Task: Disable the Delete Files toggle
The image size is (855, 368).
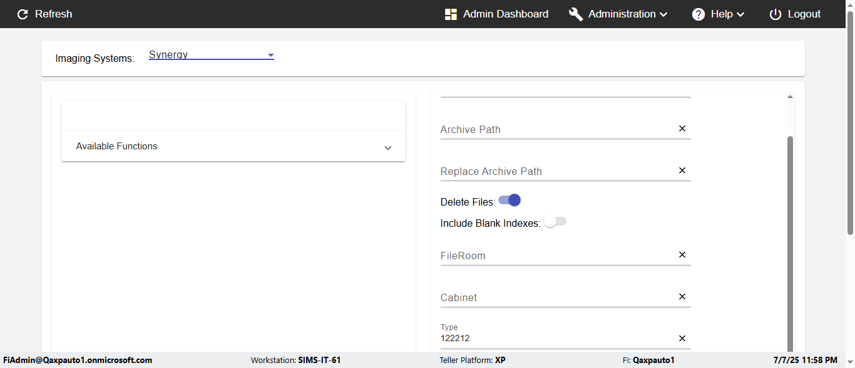Action: [509, 201]
